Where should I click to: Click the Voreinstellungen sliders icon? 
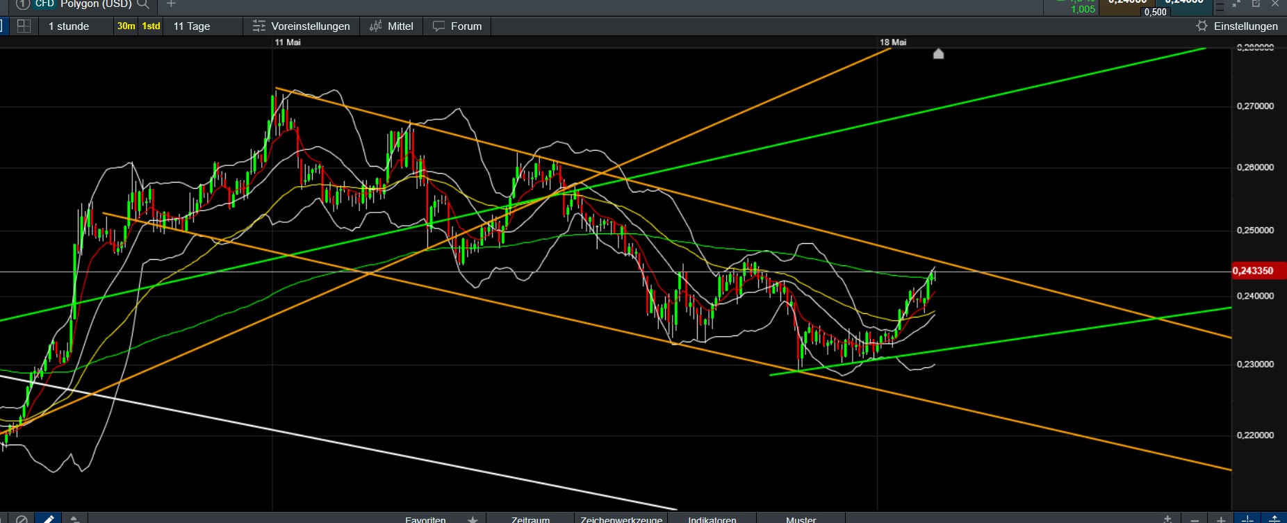pos(259,26)
